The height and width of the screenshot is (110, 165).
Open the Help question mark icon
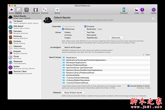[142, 11]
